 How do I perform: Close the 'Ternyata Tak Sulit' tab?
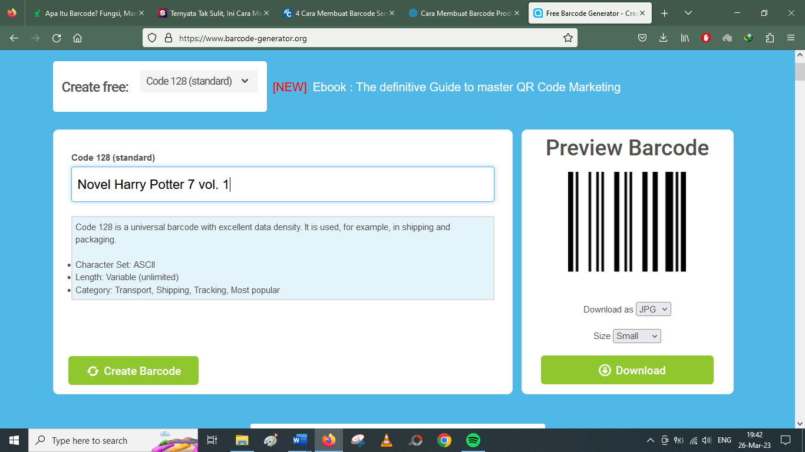click(266, 13)
